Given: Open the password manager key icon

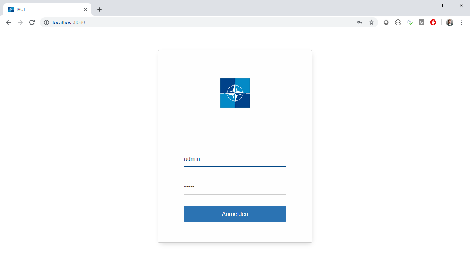Looking at the screenshot, I should tap(360, 22).
